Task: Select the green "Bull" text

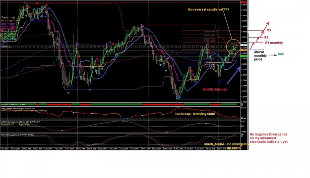Action: click(x=281, y=54)
